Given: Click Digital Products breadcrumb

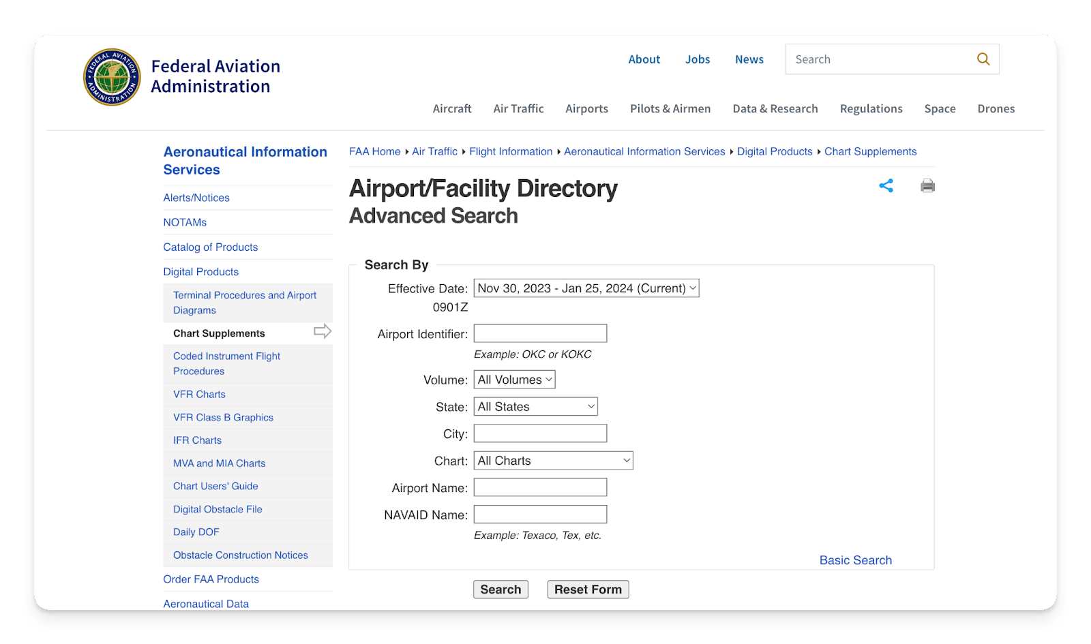Looking at the screenshot, I should (x=775, y=151).
